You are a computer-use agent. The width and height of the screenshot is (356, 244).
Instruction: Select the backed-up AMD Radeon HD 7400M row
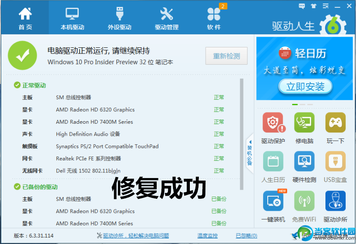point(124,224)
